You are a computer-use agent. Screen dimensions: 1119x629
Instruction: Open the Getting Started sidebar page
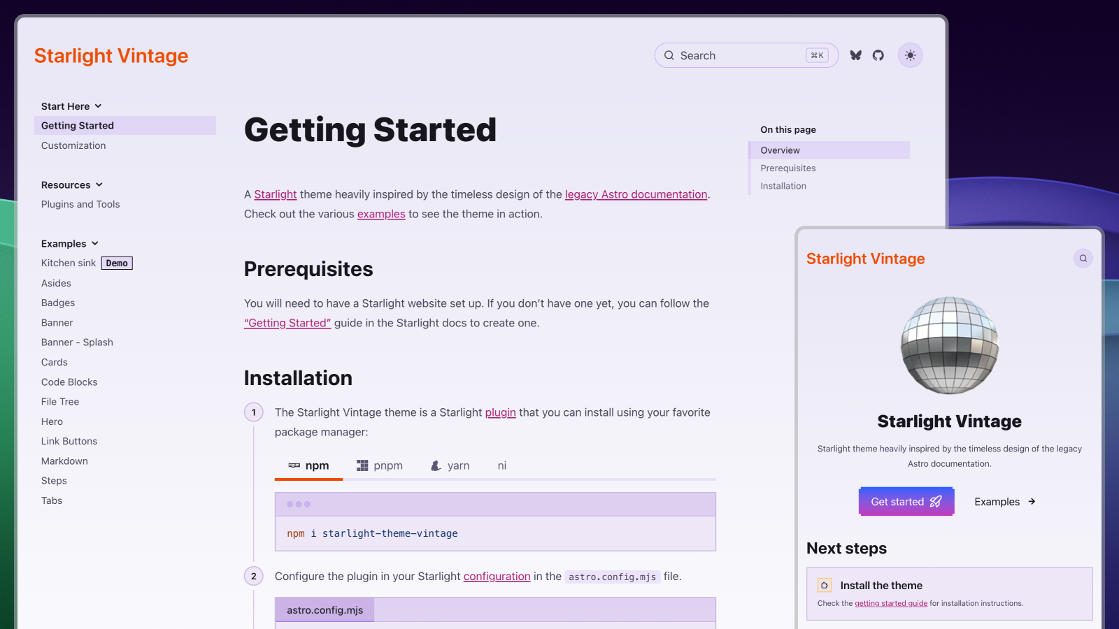click(125, 126)
